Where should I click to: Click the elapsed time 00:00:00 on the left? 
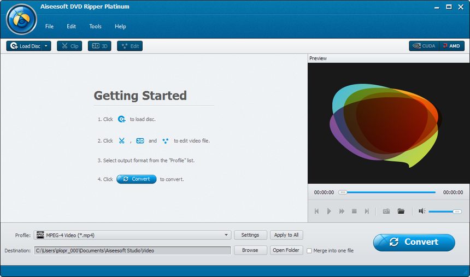point(324,192)
